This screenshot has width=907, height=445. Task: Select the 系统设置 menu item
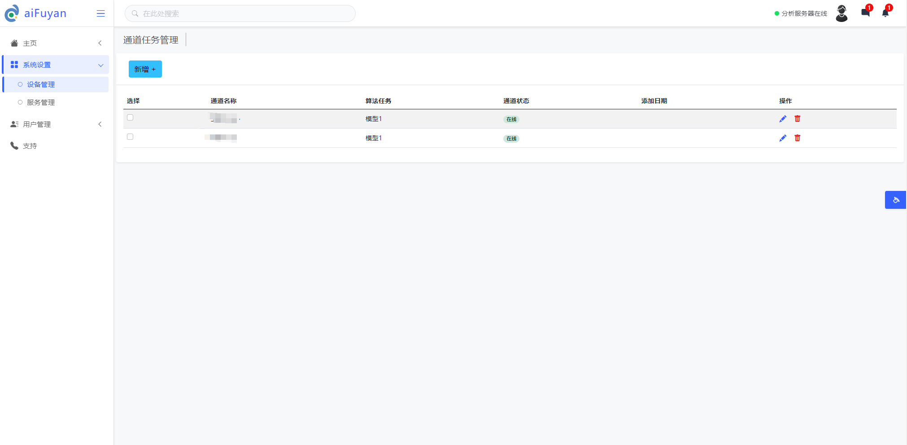tap(56, 65)
